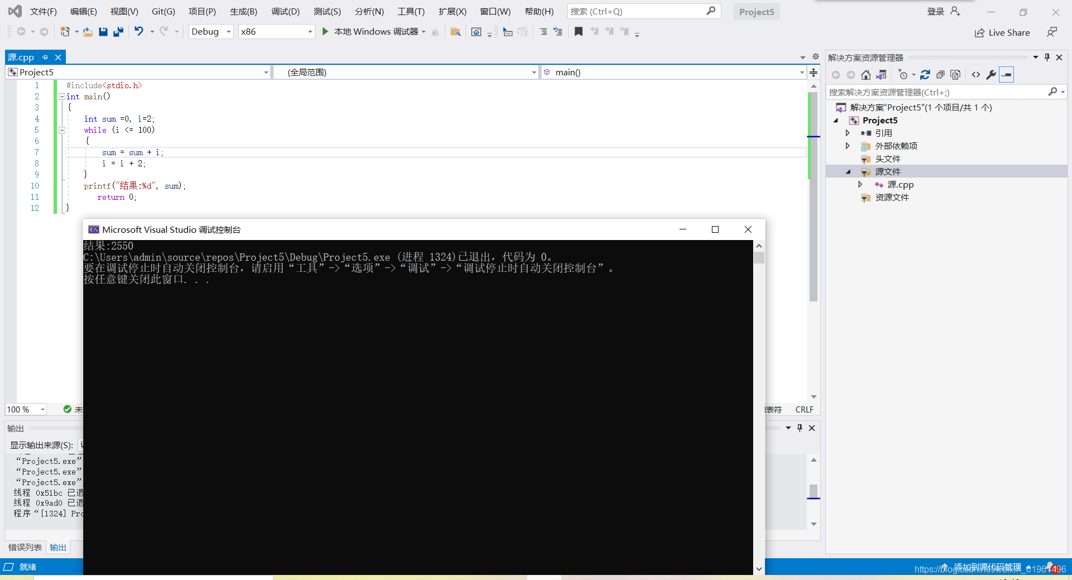Select the 源.cpp editor tab

click(21, 57)
